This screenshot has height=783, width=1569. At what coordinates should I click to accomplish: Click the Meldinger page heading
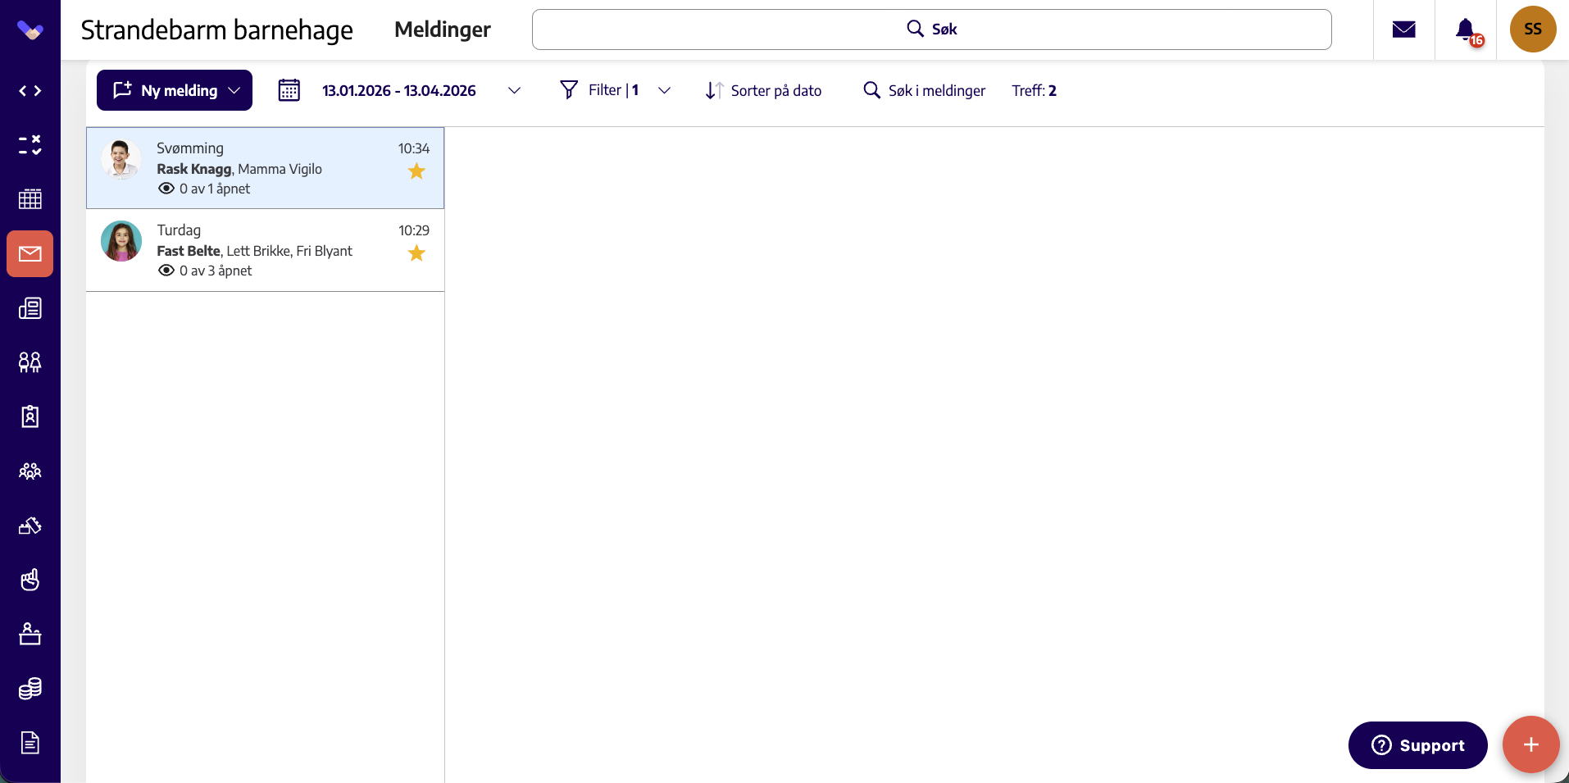tap(443, 30)
